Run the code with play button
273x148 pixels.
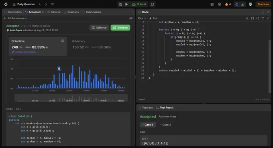(126, 4)
